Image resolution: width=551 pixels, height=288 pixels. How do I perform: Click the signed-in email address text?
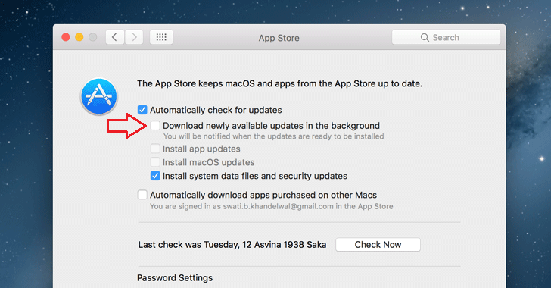tap(279, 206)
